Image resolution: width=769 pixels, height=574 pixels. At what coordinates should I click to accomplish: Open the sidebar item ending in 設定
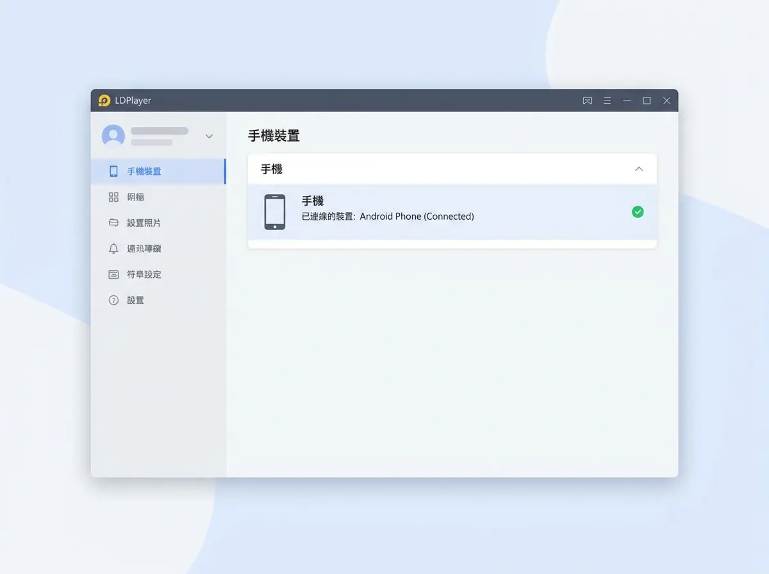(158, 274)
